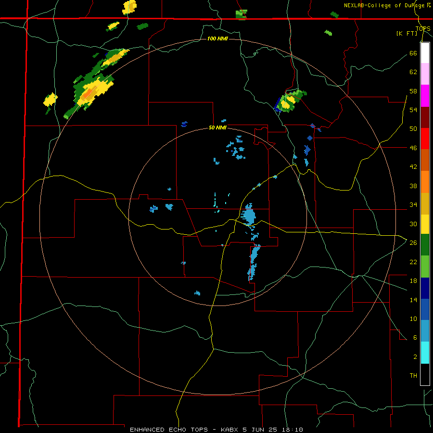433x433 pixels.
Task: Click the dark red (maroon) legend swatch
Action: coord(425,118)
